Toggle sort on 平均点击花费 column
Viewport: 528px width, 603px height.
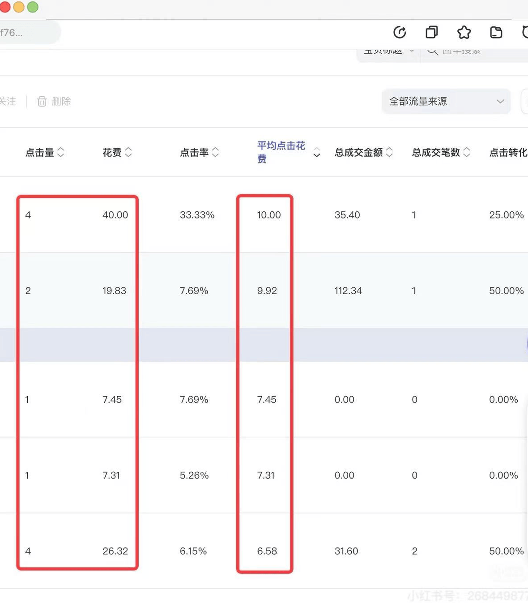[316, 153]
